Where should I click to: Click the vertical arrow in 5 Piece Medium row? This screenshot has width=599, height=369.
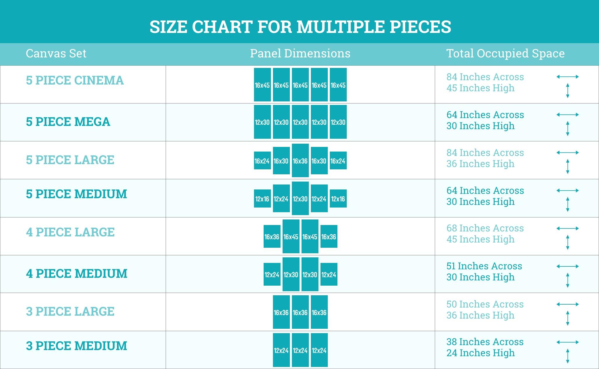568,204
